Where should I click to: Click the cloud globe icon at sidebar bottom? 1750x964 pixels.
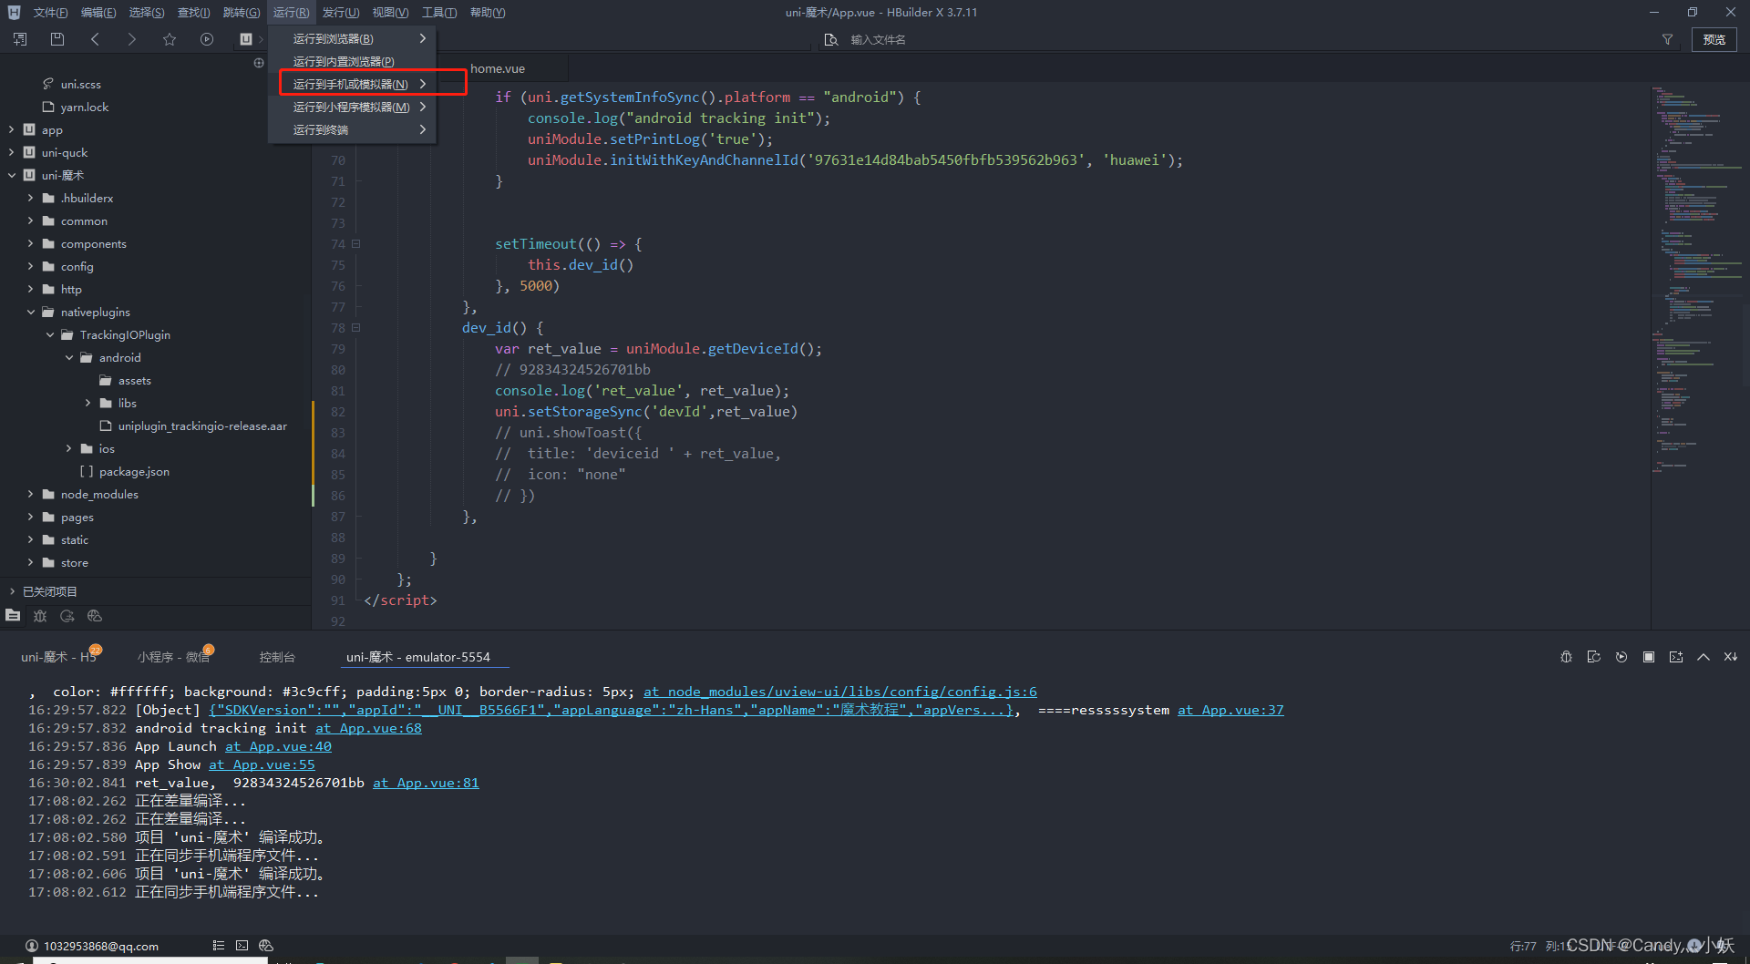[x=95, y=616]
